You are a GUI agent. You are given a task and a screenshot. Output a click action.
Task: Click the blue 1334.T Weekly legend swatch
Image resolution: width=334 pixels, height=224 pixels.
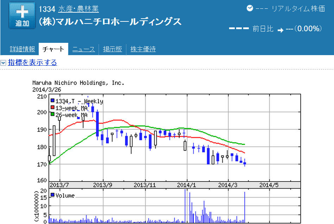tap(52, 100)
